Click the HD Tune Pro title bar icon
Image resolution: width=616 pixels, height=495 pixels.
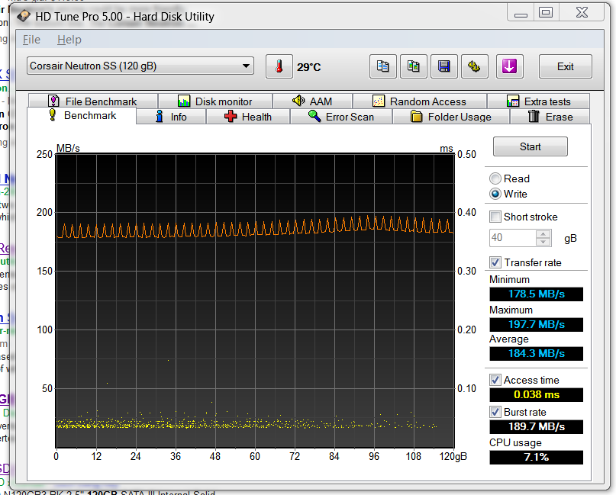coord(24,16)
